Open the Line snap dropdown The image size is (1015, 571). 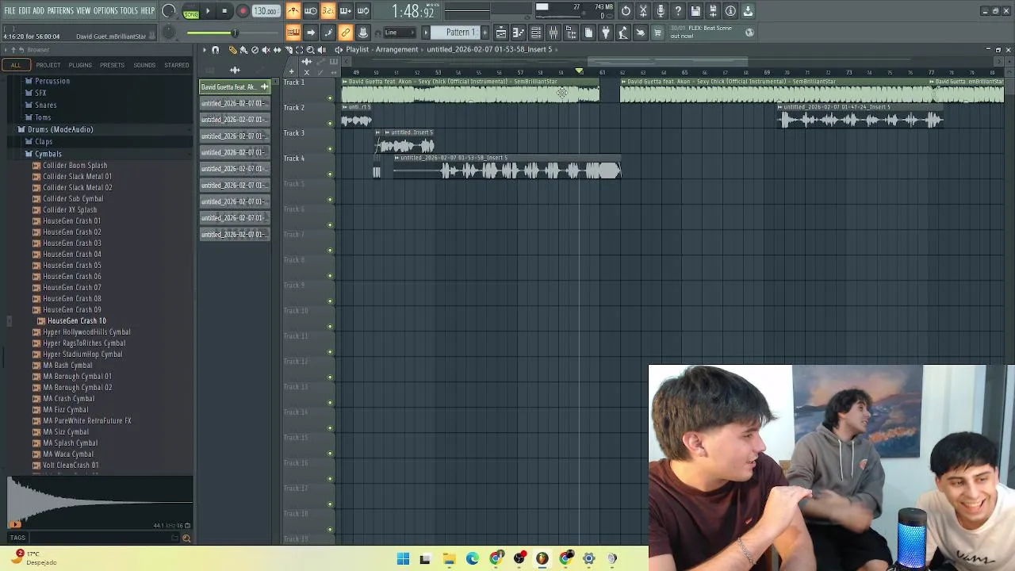click(x=400, y=33)
